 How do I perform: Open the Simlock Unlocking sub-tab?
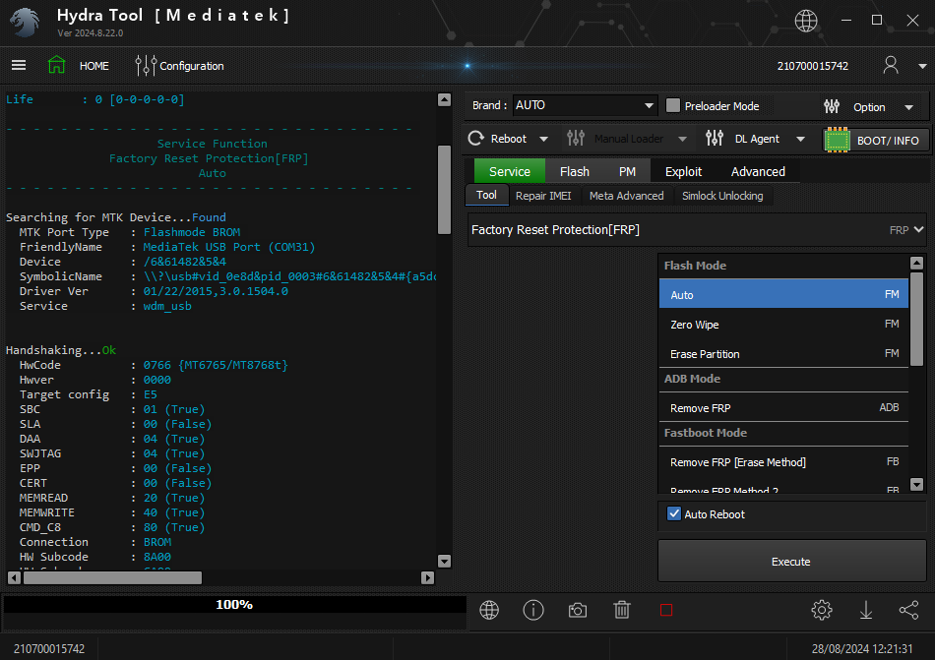pos(722,196)
